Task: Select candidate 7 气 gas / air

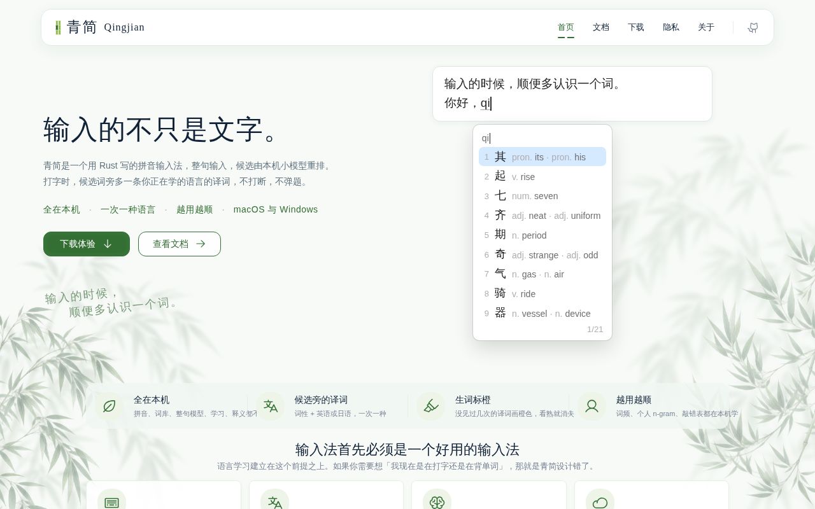Action: click(542, 274)
